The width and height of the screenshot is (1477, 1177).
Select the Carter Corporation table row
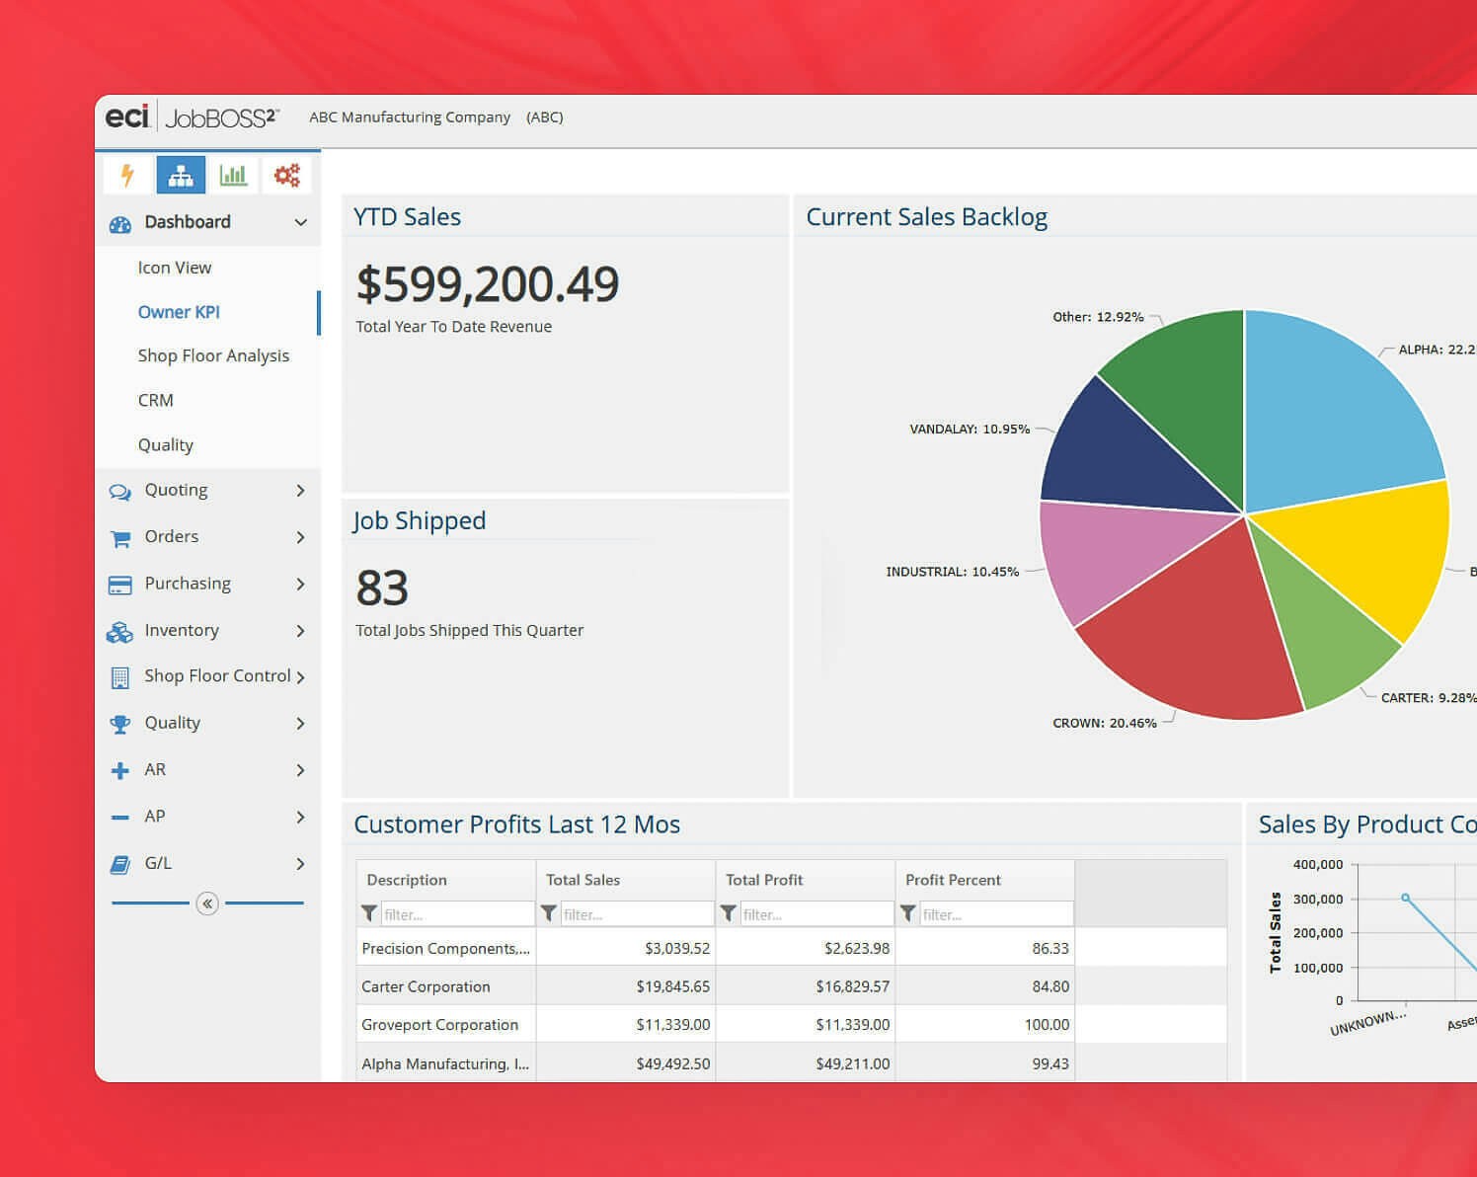pos(791,986)
